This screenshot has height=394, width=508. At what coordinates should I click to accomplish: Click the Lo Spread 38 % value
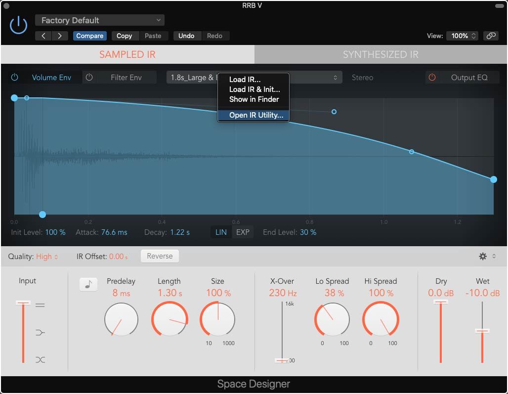click(x=334, y=293)
